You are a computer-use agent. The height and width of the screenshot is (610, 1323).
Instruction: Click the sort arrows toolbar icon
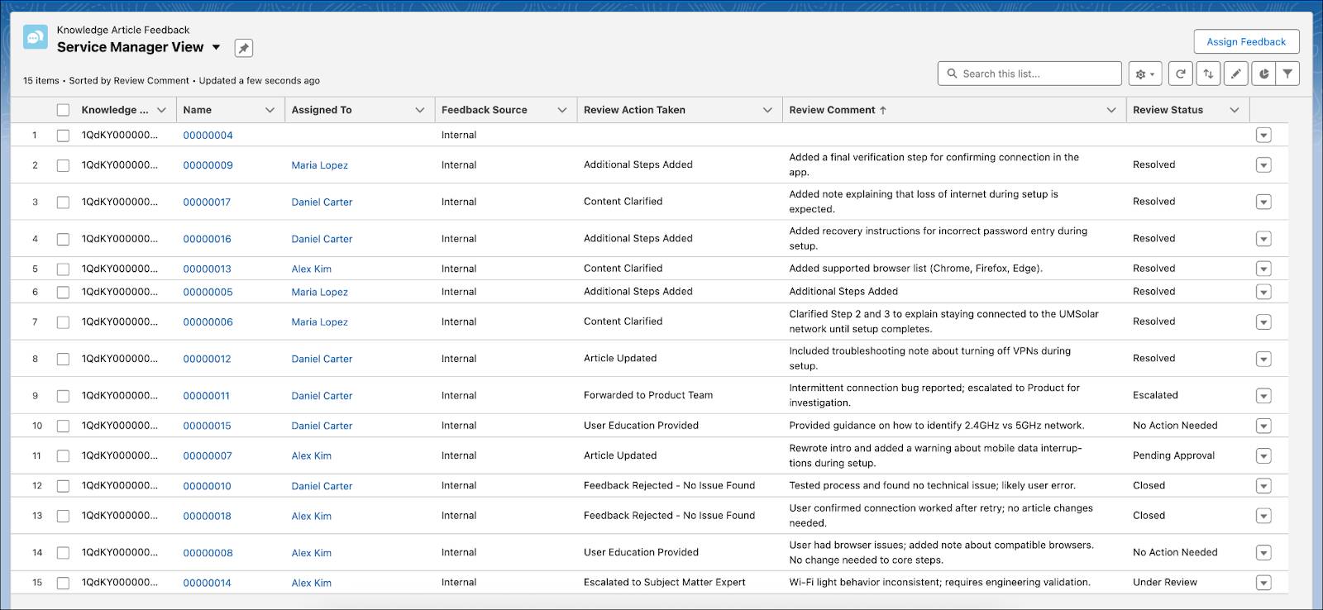(x=1208, y=74)
